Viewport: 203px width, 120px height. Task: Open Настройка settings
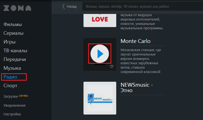[x=12, y=114]
